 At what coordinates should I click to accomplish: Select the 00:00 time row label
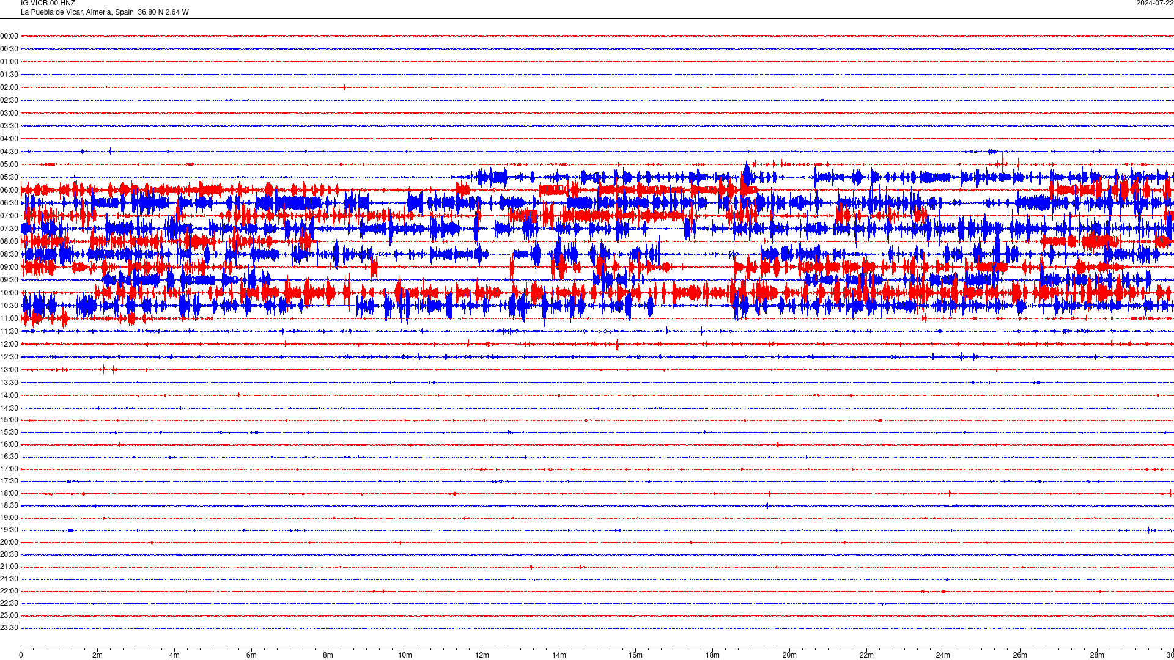pos(9,36)
